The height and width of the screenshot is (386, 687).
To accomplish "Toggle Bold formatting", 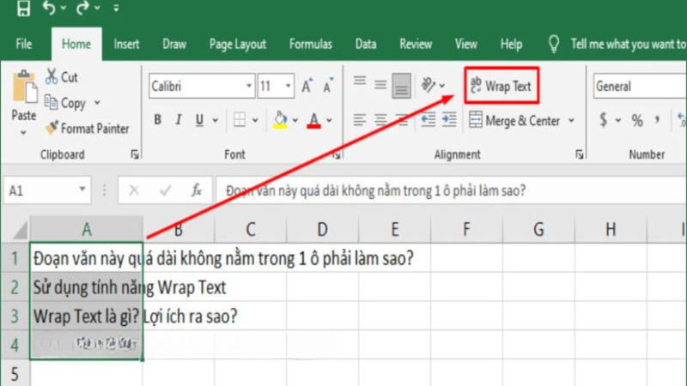I will (157, 119).
